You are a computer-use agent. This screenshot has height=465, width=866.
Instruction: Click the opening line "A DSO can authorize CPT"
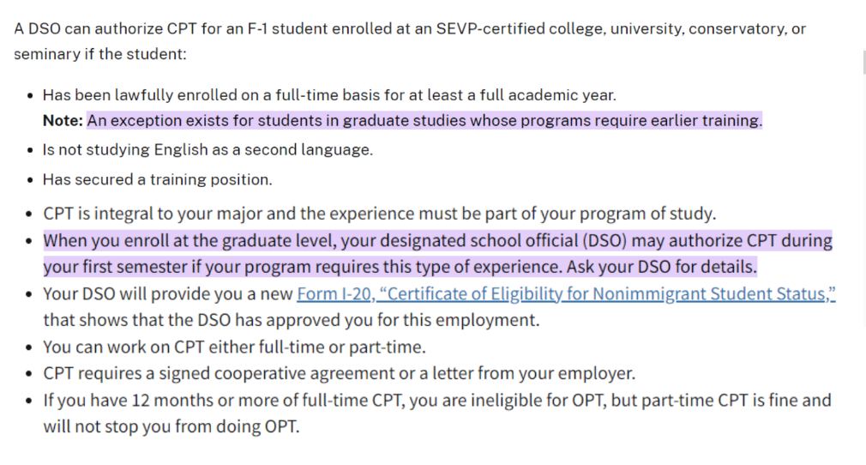[103, 28]
